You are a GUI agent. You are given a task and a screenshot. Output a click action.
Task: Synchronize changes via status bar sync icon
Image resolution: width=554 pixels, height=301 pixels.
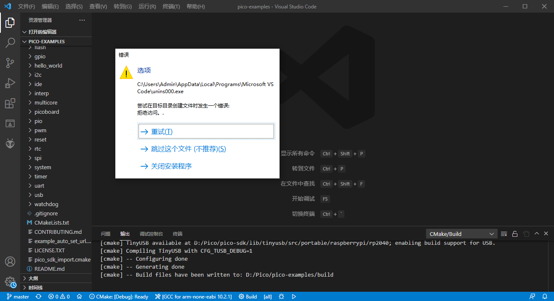39,297
